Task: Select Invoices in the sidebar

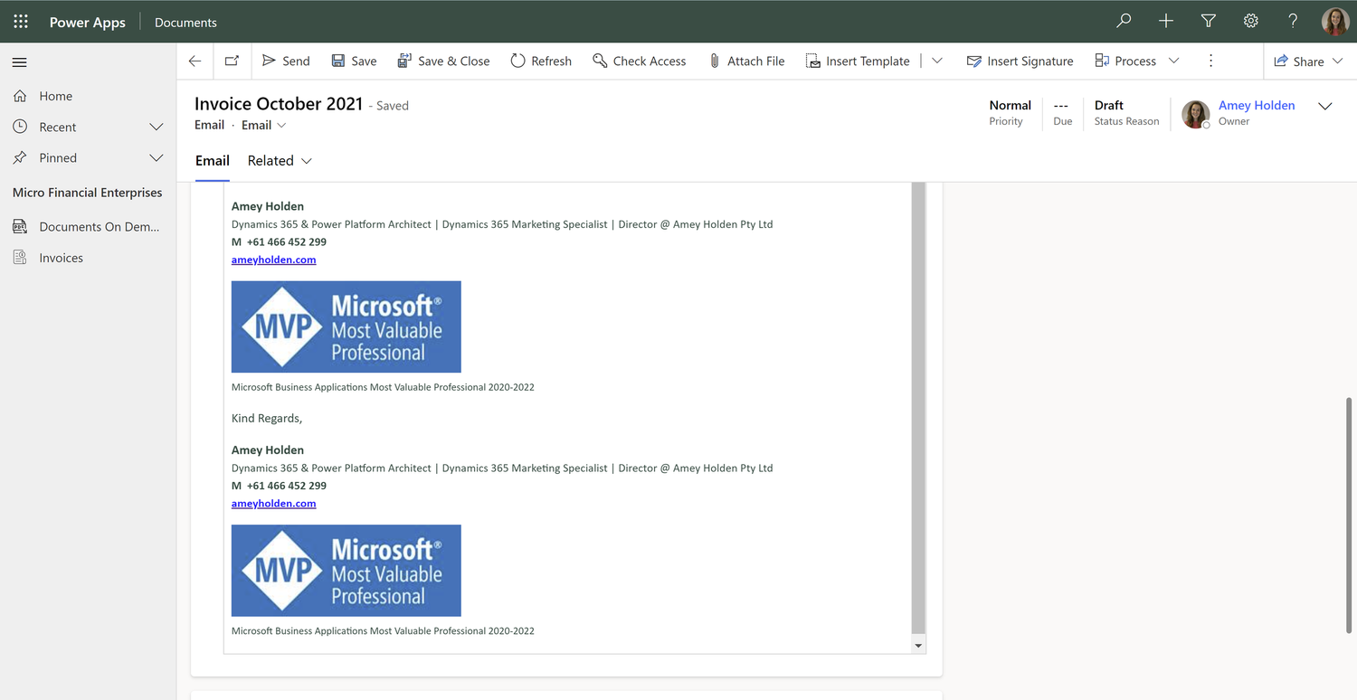Action: point(60,257)
